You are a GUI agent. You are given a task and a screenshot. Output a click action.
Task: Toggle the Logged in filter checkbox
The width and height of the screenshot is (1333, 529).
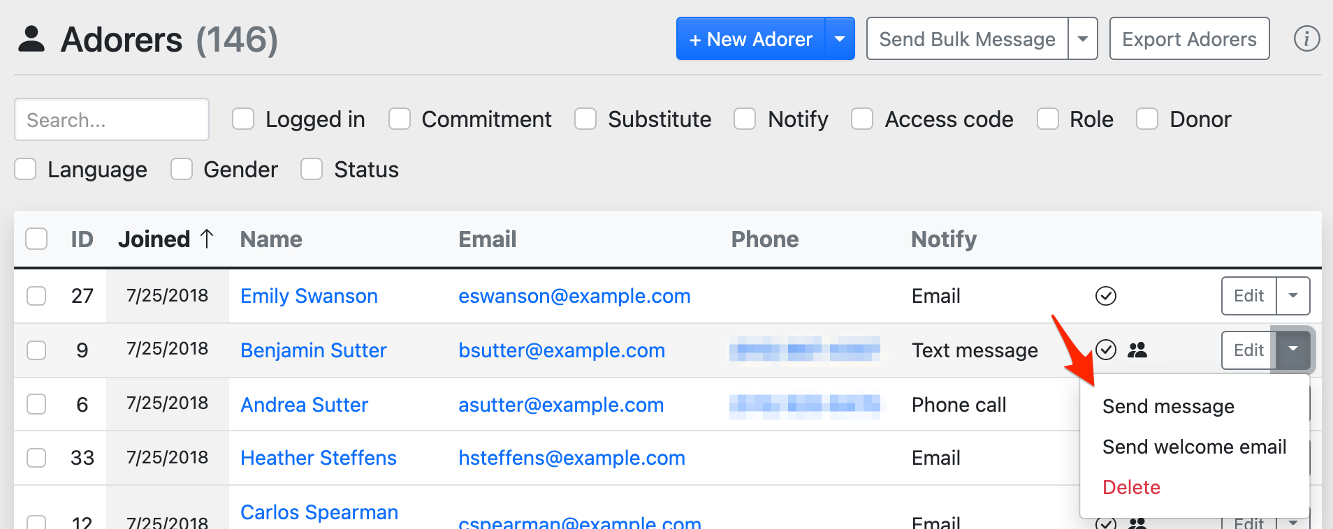click(243, 119)
